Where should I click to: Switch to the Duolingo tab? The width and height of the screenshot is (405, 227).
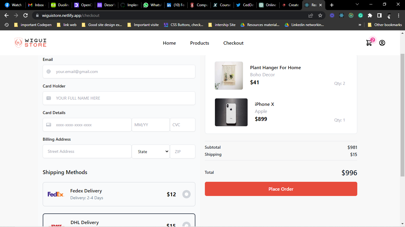point(60,5)
